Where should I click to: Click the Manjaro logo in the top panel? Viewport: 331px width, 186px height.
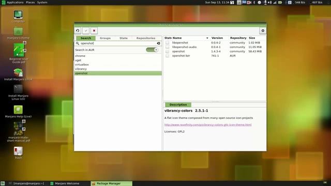click(3, 2)
